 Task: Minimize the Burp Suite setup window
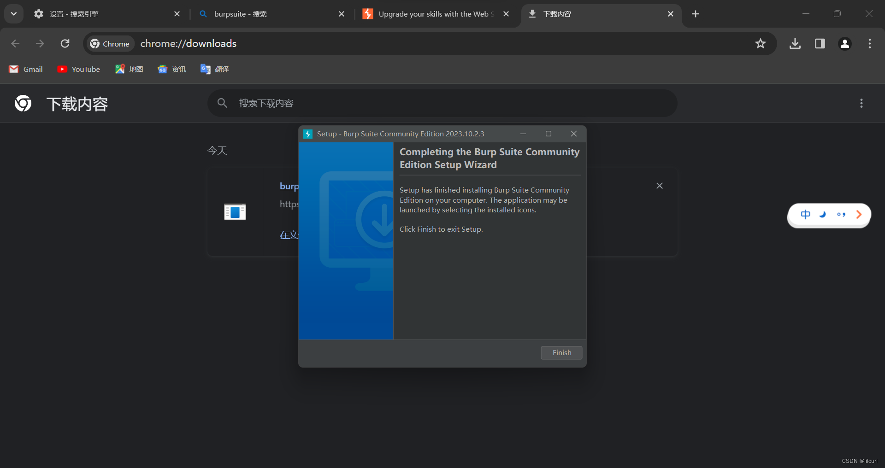[523, 134]
